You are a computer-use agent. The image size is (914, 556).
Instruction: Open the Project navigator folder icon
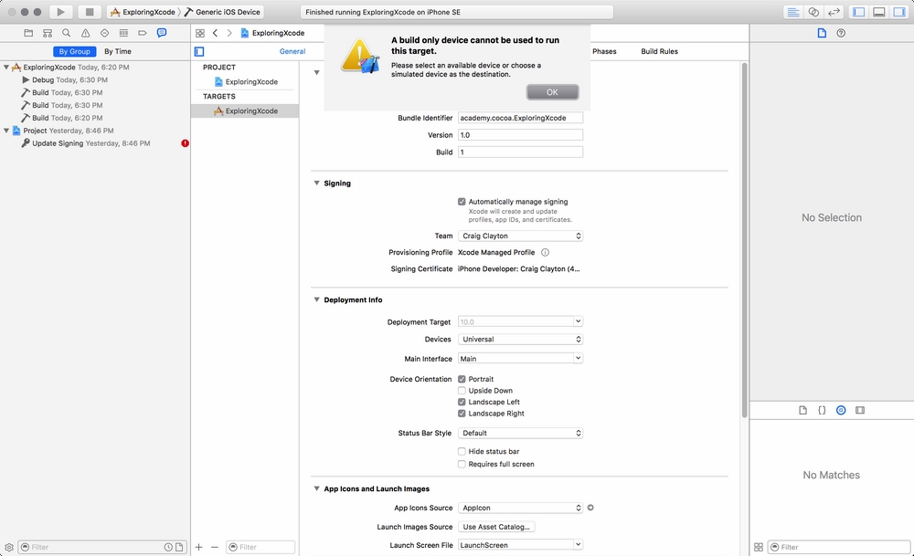coord(28,33)
